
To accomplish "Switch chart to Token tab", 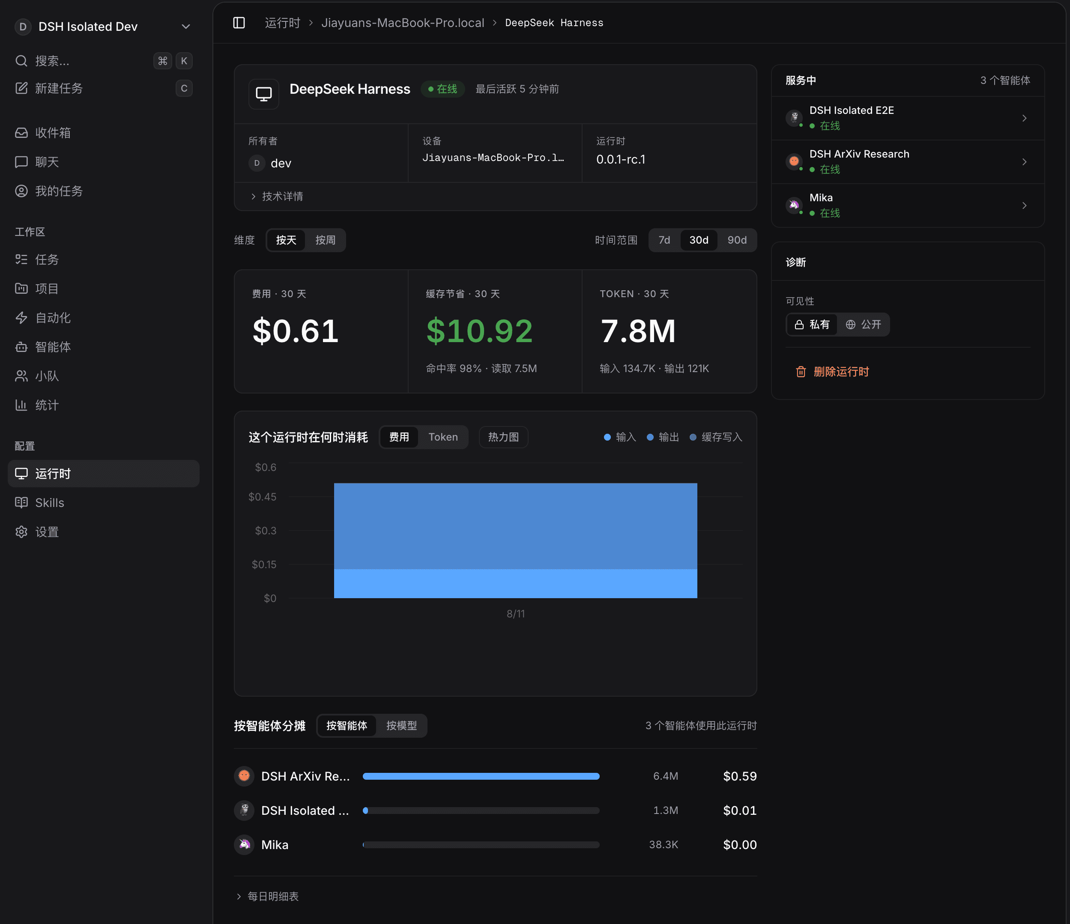I will point(443,437).
